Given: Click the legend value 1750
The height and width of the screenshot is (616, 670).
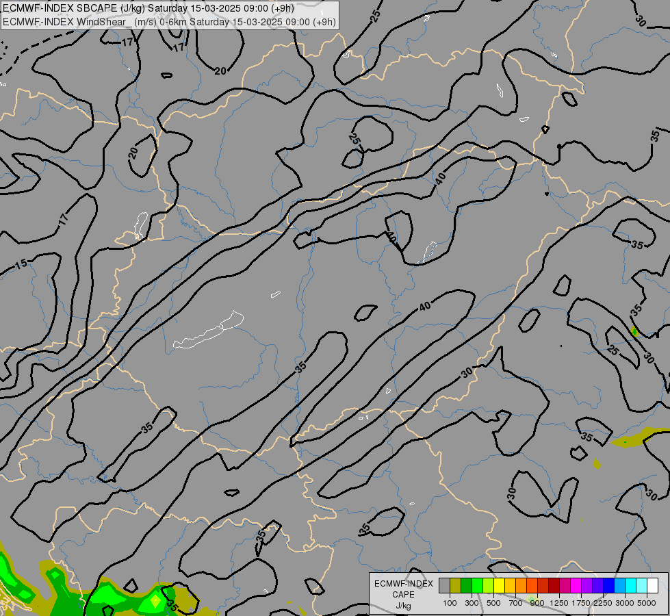Looking at the screenshot, I should (x=581, y=603).
